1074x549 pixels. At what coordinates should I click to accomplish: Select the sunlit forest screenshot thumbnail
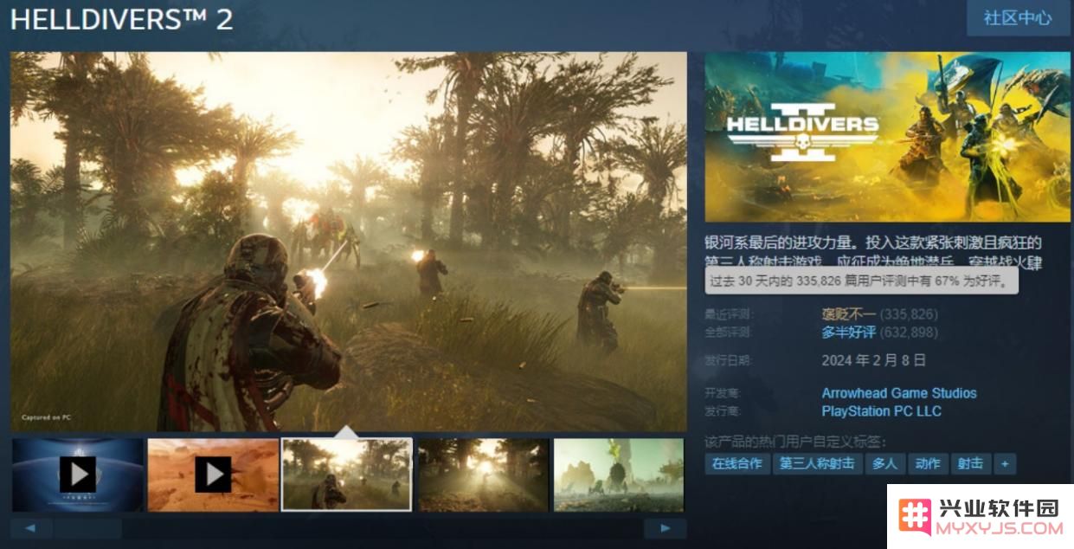(x=483, y=475)
